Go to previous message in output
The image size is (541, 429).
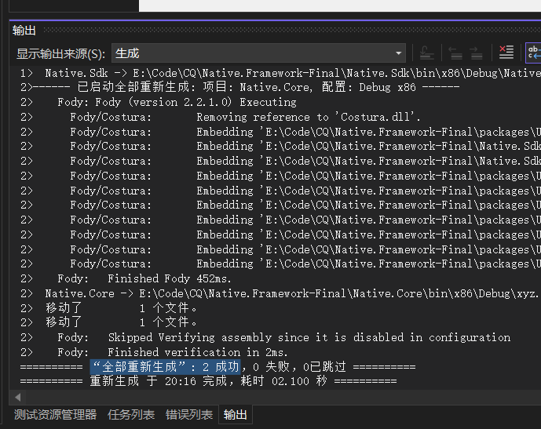pos(455,53)
